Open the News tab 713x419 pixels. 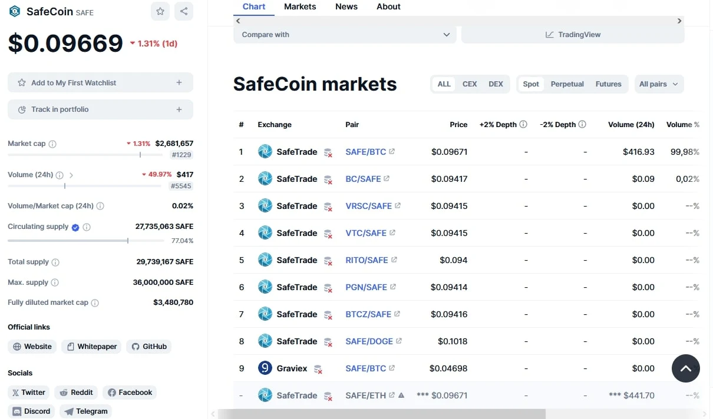tap(346, 7)
